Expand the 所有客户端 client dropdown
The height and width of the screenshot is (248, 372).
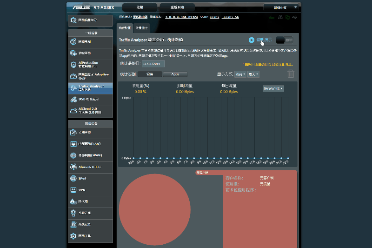pyautogui.click(x=273, y=88)
